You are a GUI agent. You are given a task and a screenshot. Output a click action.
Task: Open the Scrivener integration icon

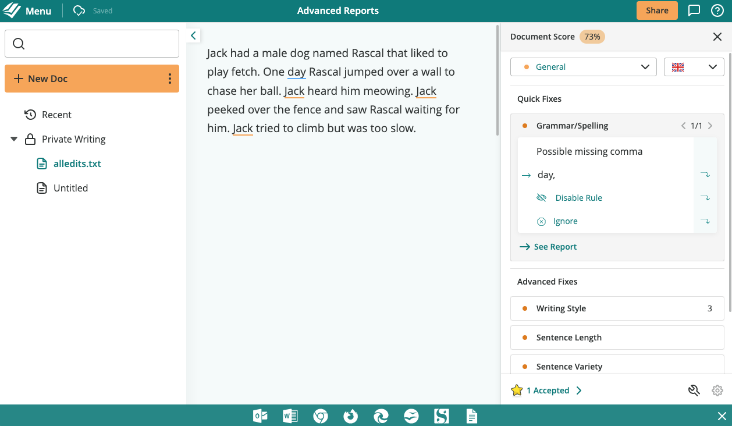click(442, 416)
